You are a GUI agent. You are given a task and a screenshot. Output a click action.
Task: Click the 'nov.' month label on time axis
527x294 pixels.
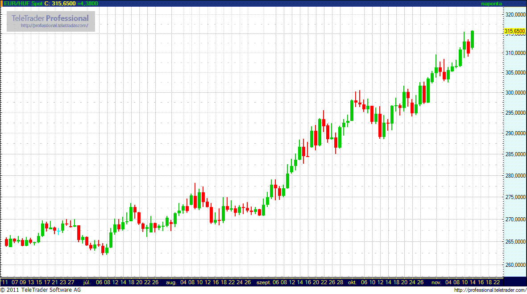coord(436,282)
